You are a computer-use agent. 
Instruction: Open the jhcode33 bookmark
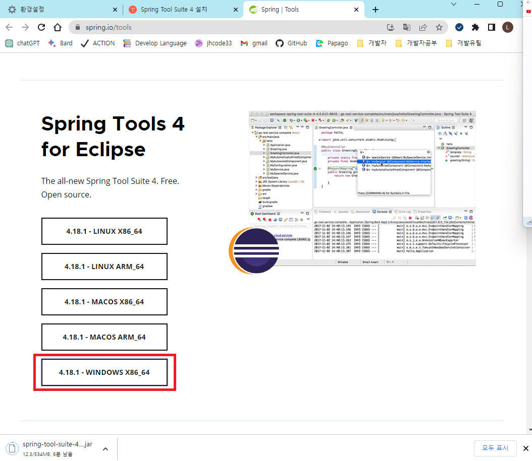point(214,43)
